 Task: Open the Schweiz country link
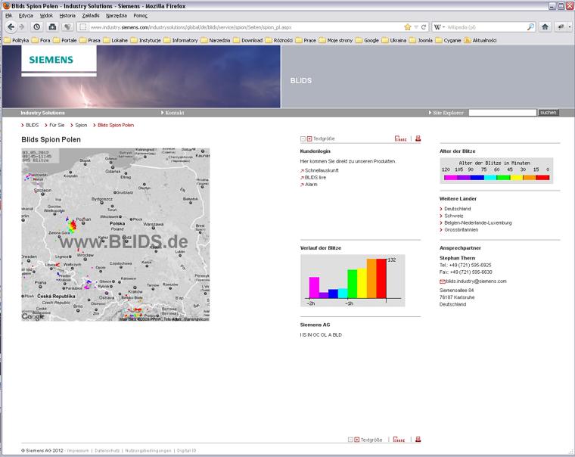454,216
